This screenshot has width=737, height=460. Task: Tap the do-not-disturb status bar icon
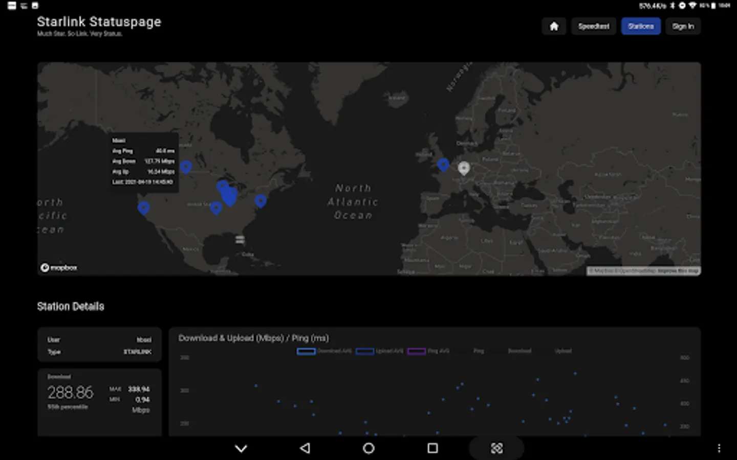(682, 6)
